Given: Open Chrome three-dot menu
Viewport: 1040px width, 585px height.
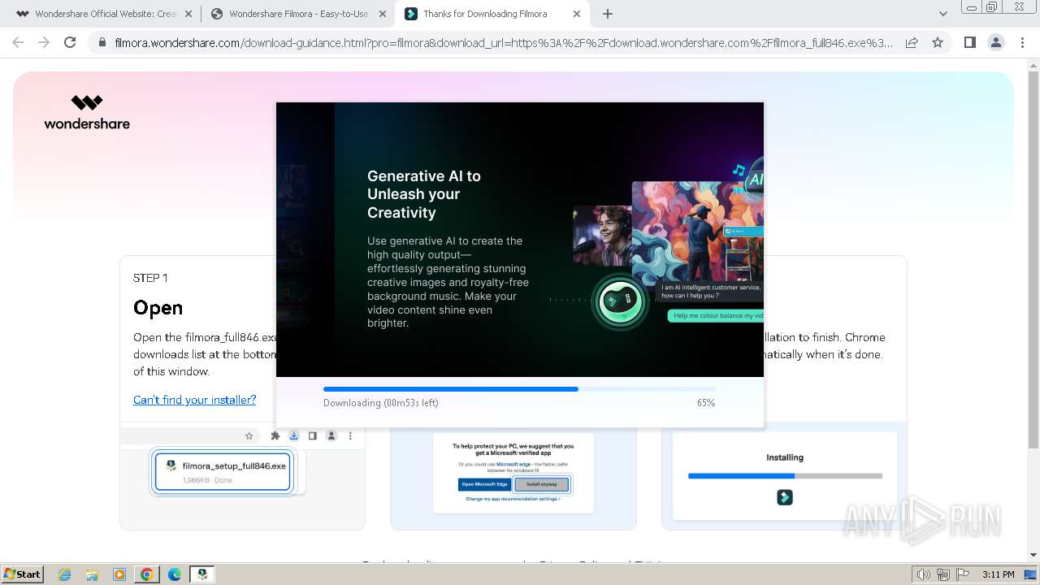Looking at the screenshot, I should (1022, 43).
